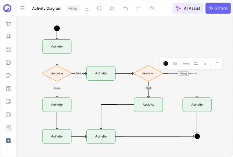Open the hamburger main menu
This screenshot has width=233, height=157.
(23, 8)
